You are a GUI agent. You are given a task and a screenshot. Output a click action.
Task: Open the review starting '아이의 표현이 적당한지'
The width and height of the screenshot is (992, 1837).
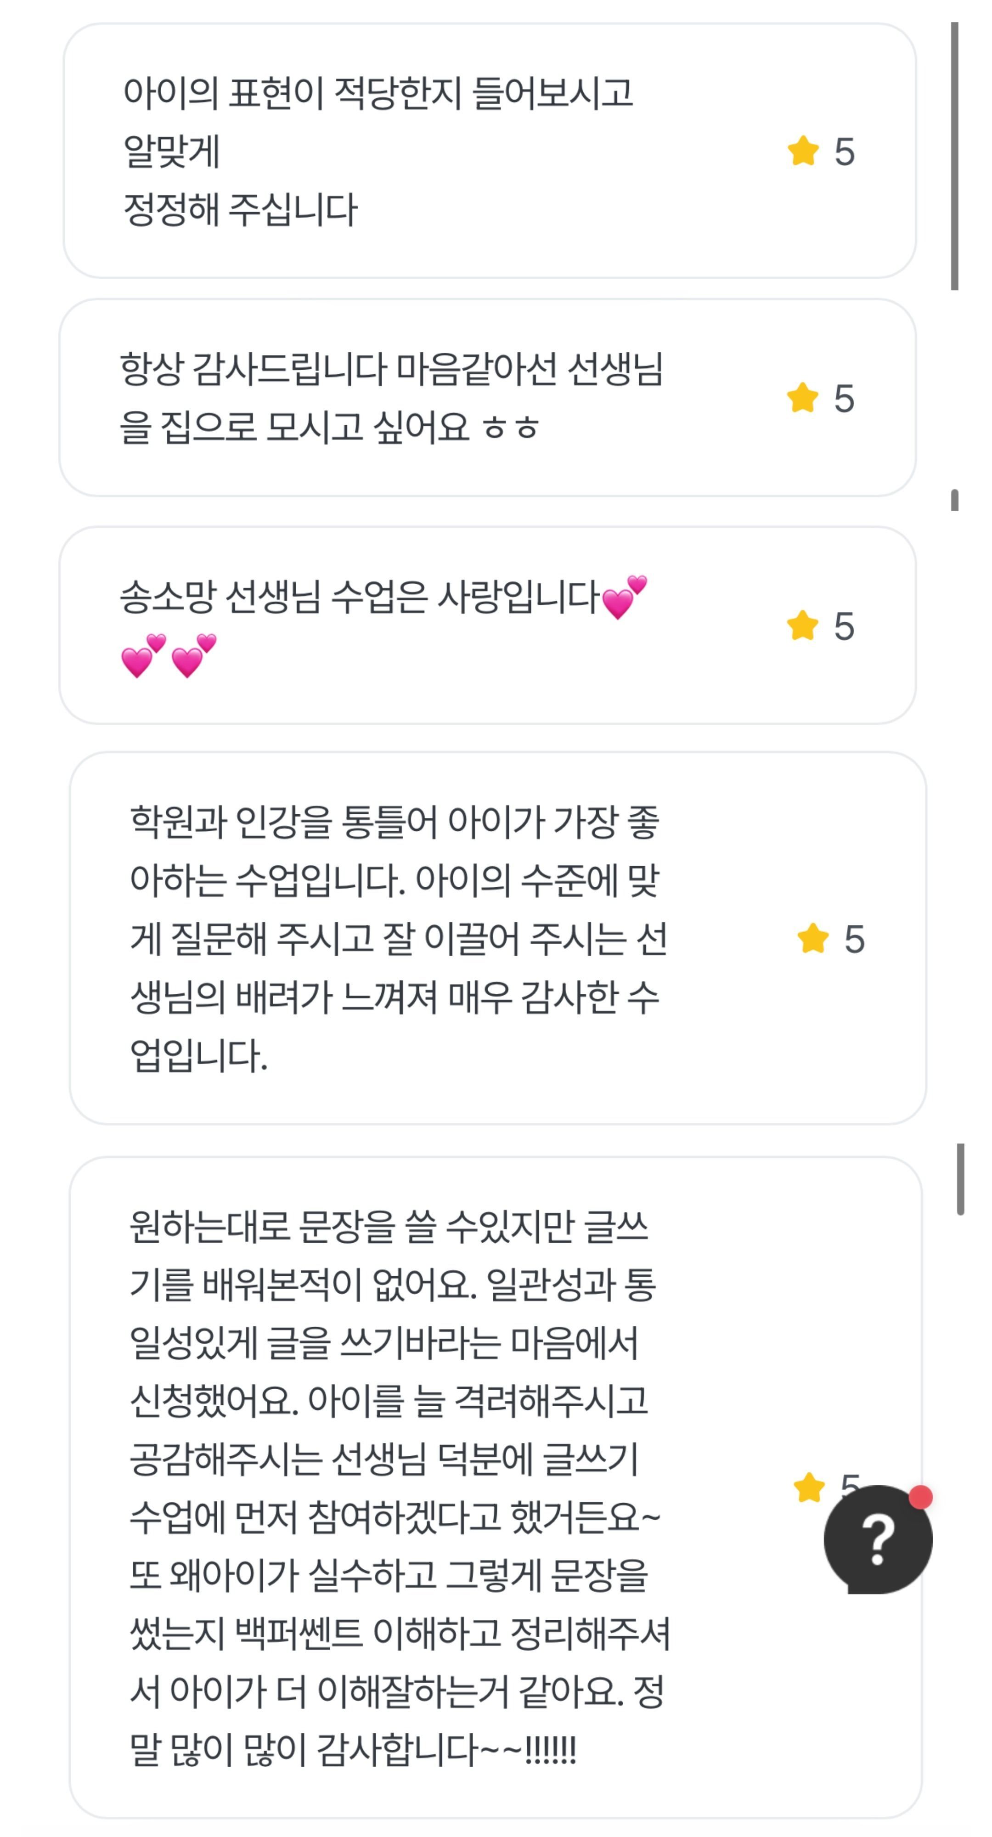point(378,151)
